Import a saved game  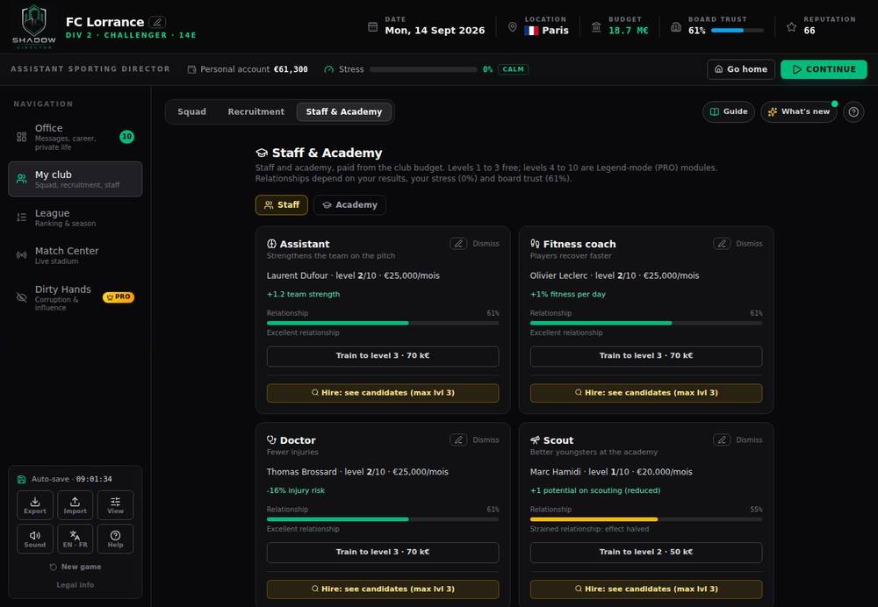[x=75, y=505]
